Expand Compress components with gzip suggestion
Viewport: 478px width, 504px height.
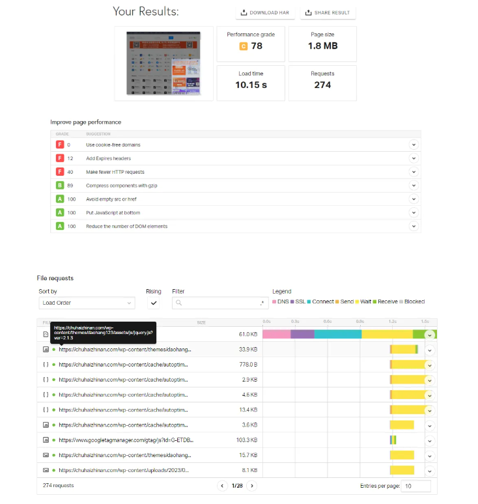tap(414, 186)
